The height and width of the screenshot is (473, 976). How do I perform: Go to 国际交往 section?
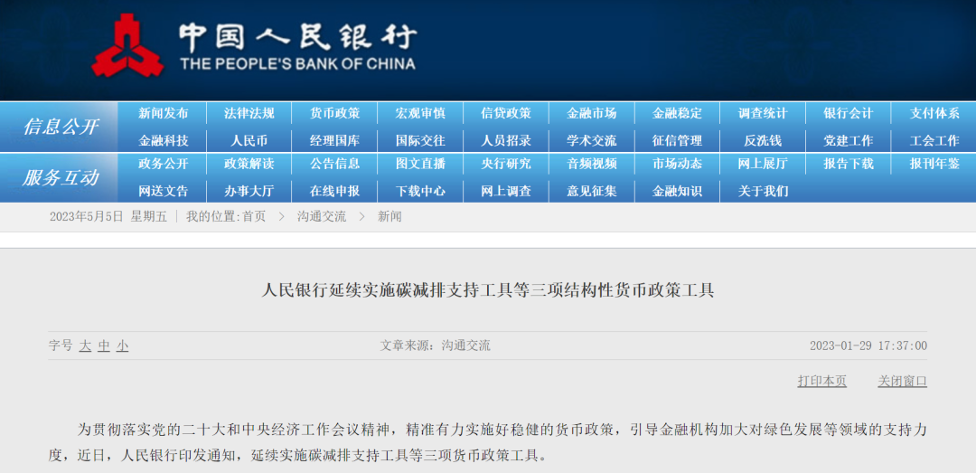pos(420,141)
